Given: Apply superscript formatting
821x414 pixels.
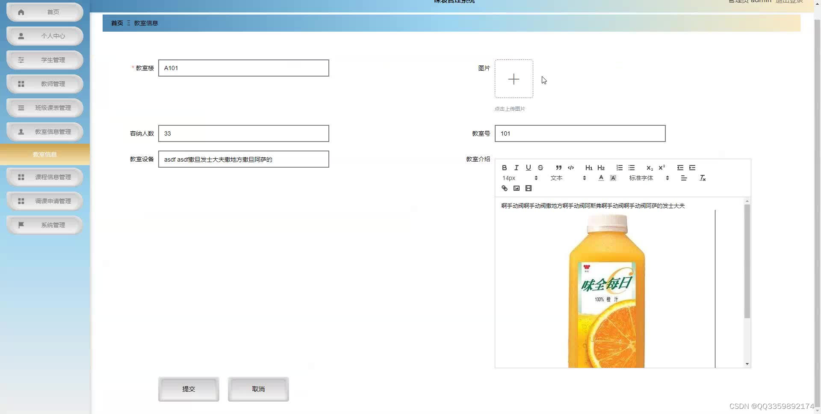Looking at the screenshot, I should [x=662, y=168].
